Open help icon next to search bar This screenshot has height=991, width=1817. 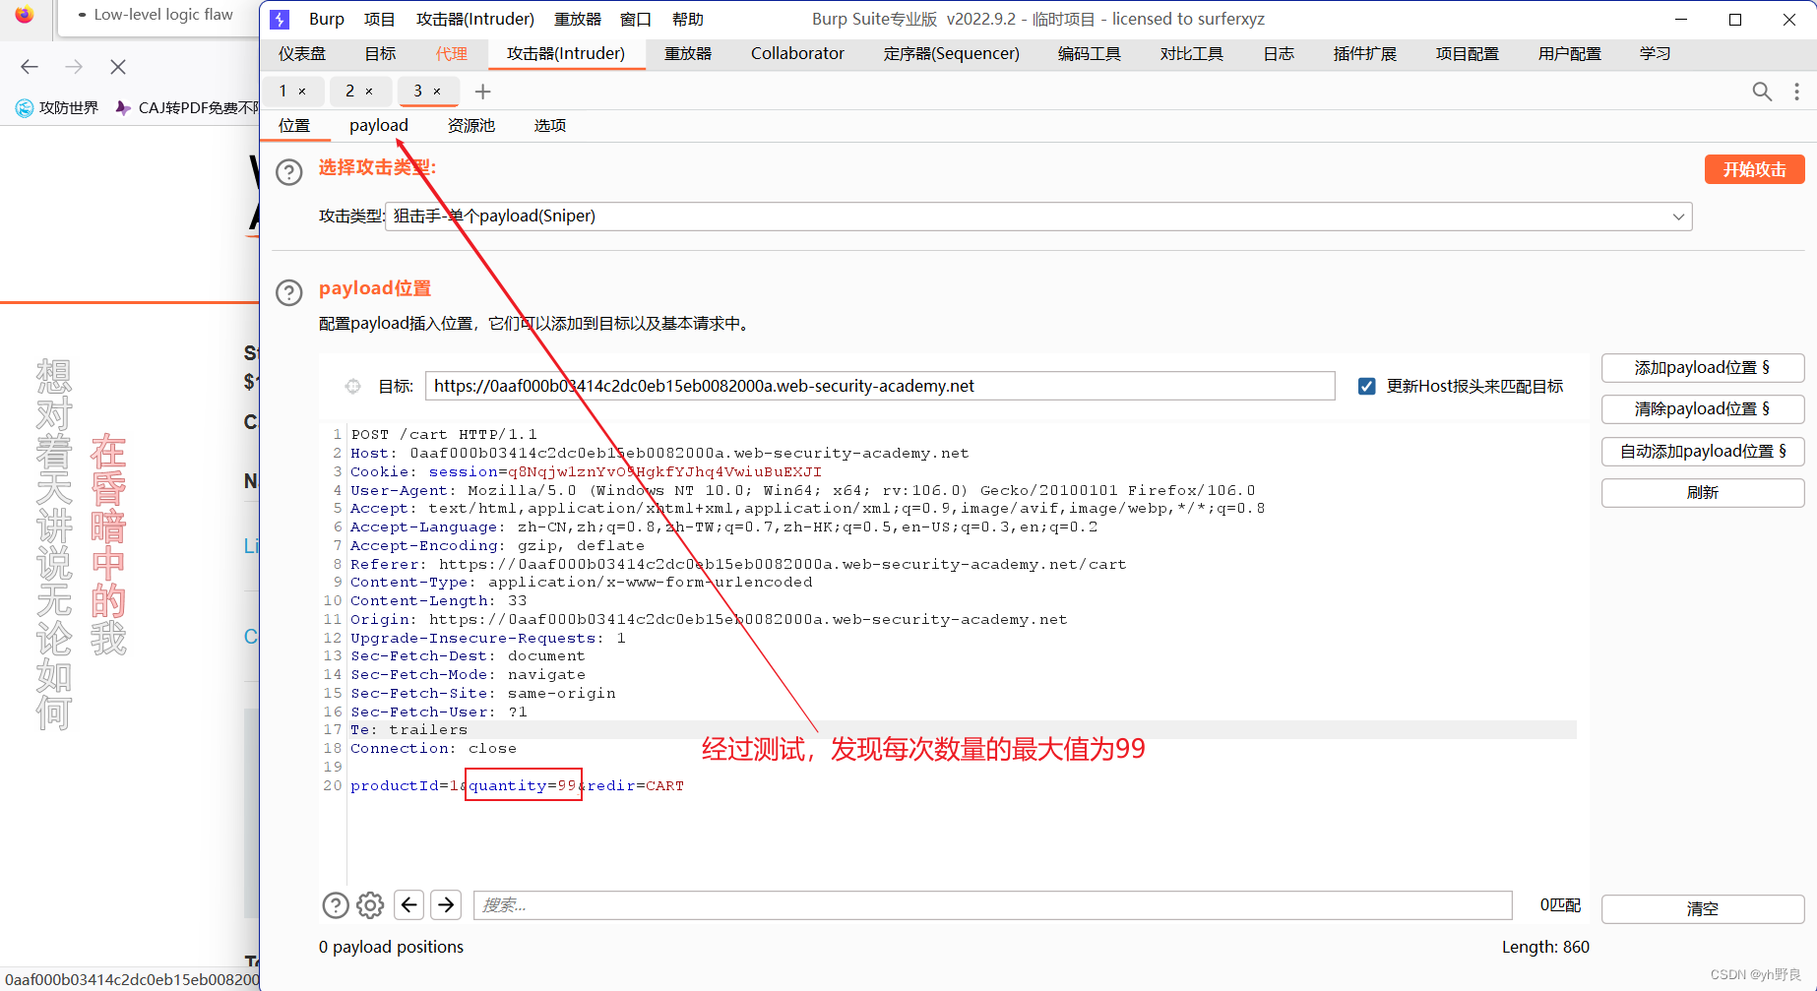coord(336,905)
